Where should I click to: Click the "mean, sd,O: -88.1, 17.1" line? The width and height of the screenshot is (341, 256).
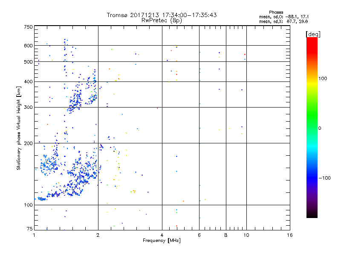click(x=284, y=17)
